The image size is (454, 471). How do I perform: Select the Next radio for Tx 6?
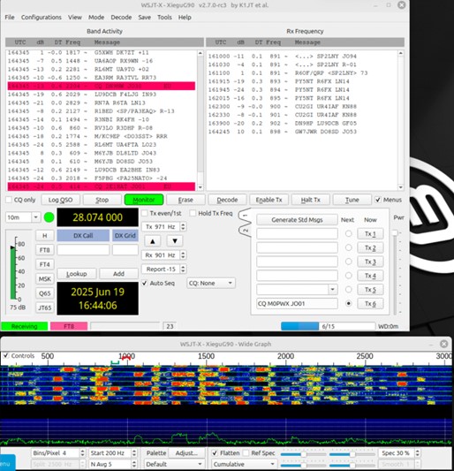coord(348,303)
